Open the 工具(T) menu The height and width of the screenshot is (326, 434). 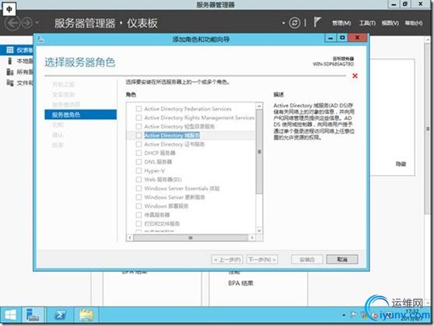367,23
